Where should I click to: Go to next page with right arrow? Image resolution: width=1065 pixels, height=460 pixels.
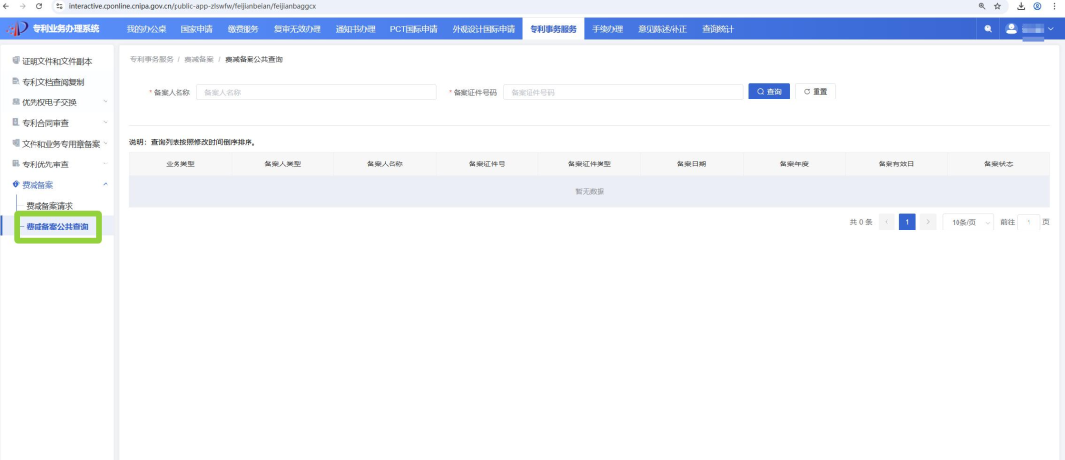pos(928,222)
